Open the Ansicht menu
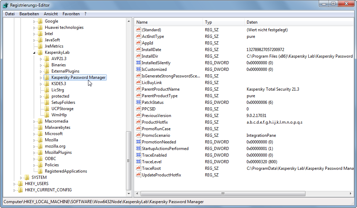Viewport: 357px width, 208px height. pos(51,14)
